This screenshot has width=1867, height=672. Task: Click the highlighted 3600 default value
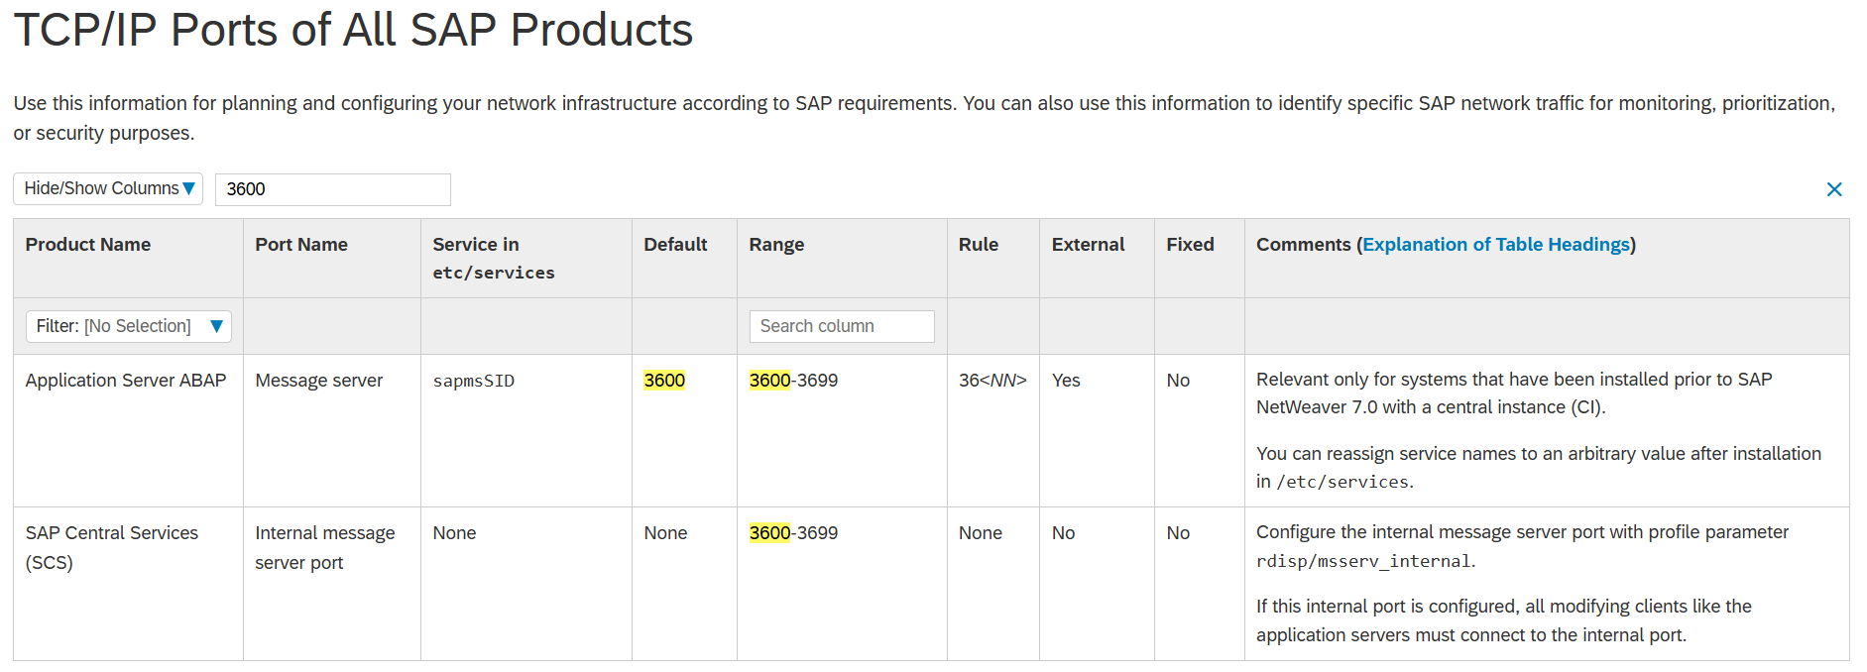coord(664,381)
